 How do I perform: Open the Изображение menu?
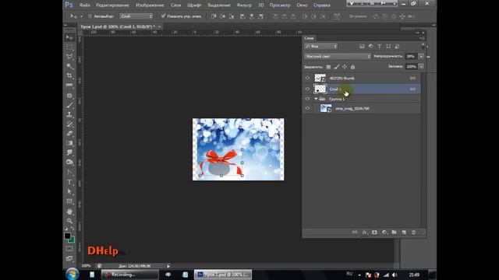tap(150, 5)
